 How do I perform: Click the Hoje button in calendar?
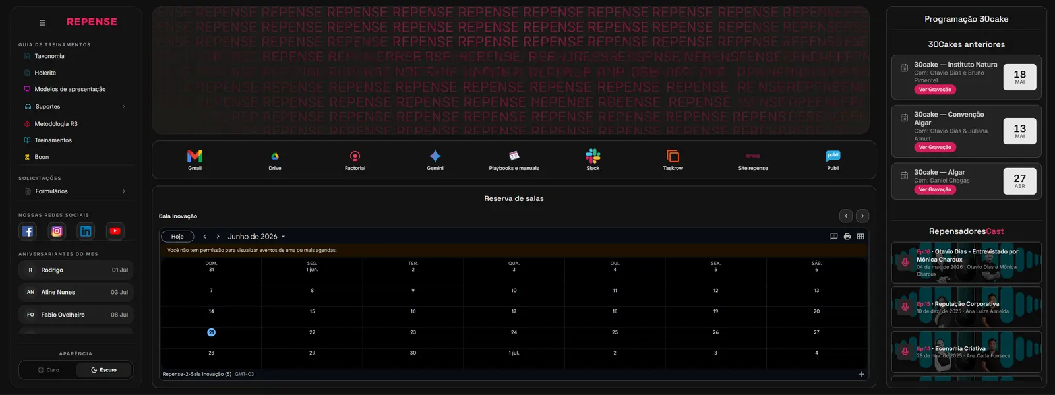pyautogui.click(x=177, y=236)
